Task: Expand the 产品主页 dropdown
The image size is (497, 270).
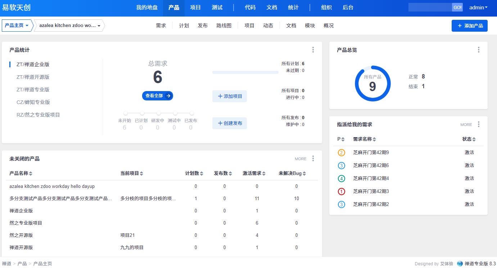Action: coord(17,26)
